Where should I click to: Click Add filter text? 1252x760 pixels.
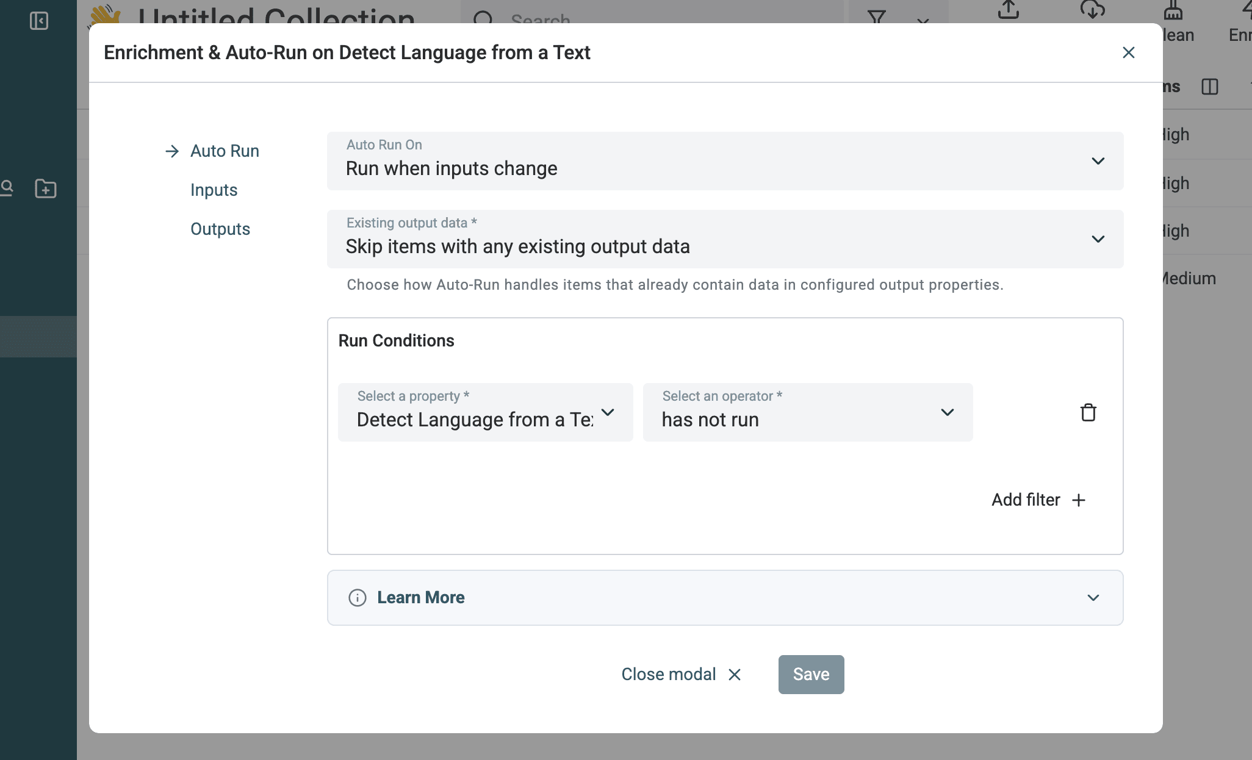(1026, 500)
